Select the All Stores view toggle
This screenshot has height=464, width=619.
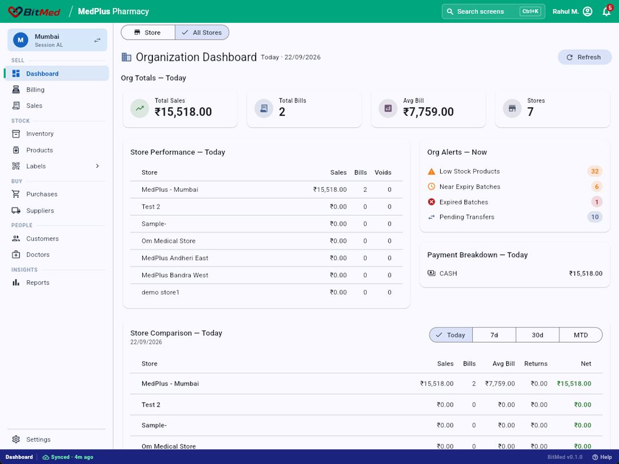coord(202,32)
